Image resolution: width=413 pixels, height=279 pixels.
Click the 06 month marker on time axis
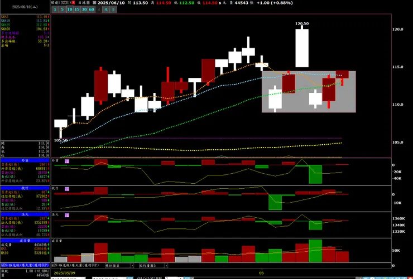(x=262, y=273)
